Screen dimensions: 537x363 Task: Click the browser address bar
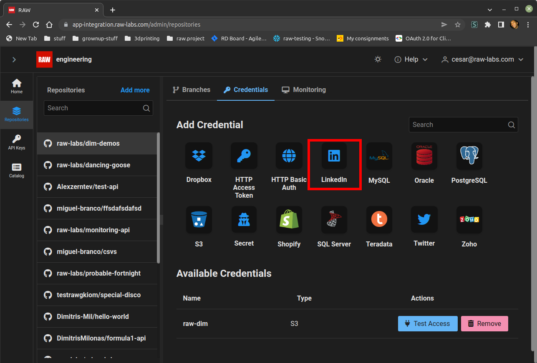pyautogui.click(x=250, y=25)
